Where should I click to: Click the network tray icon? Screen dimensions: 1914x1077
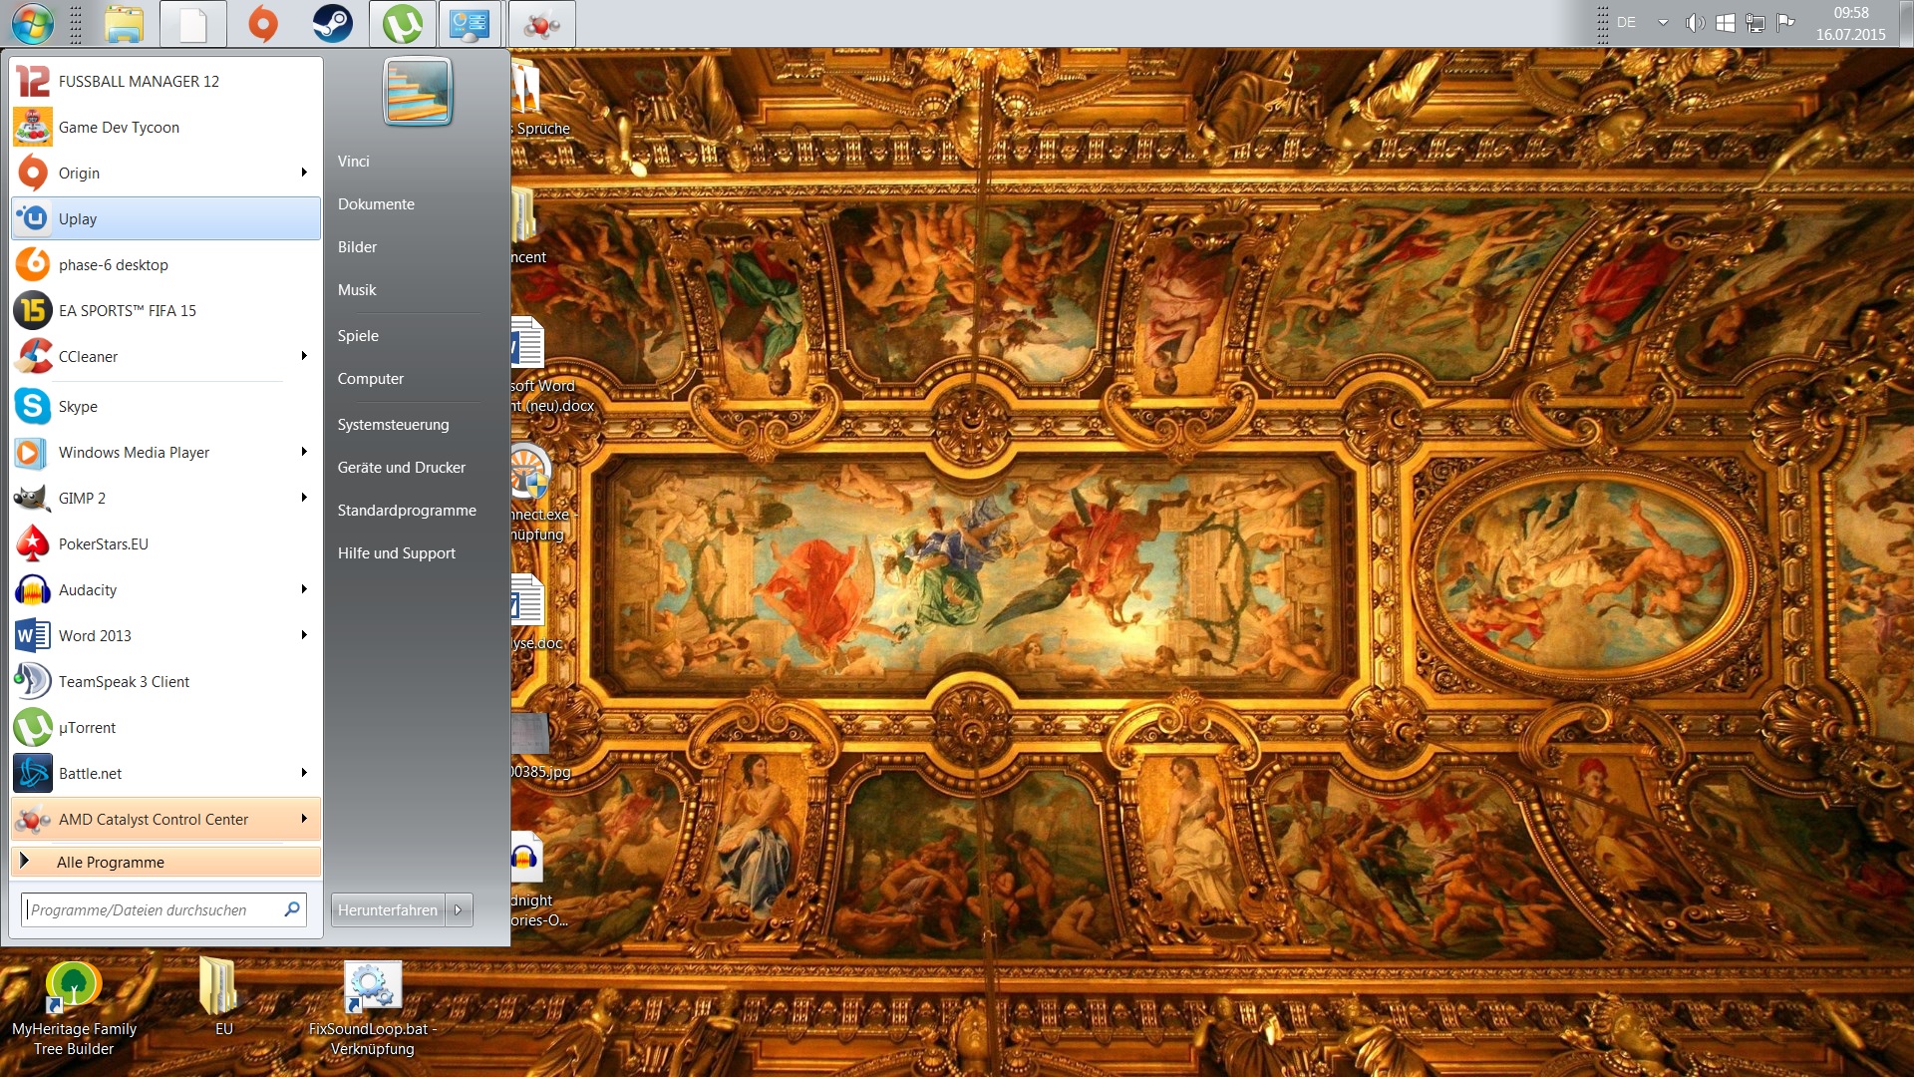tap(1755, 23)
